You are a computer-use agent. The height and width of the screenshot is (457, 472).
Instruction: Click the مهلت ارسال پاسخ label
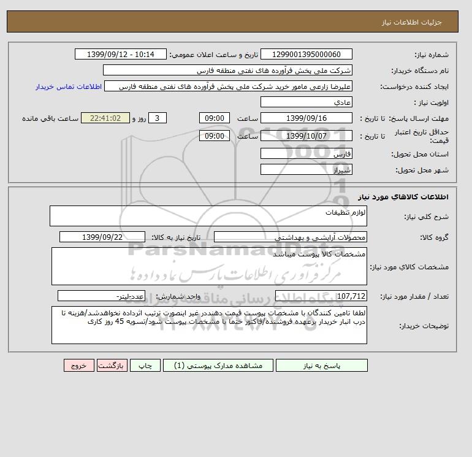coord(419,118)
